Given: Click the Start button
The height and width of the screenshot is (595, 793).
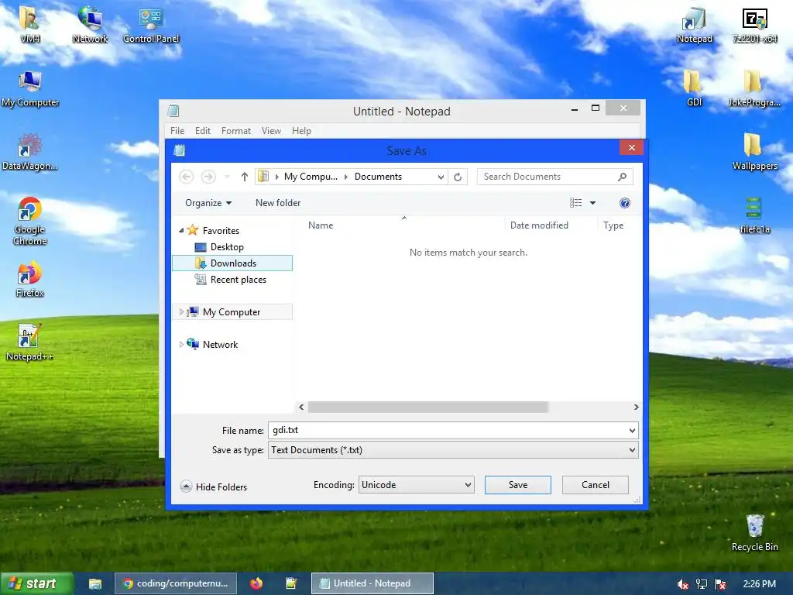Looking at the screenshot, I should 37,583.
